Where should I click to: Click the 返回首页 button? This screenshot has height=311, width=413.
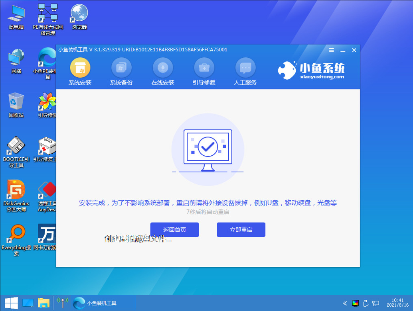point(174,230)
